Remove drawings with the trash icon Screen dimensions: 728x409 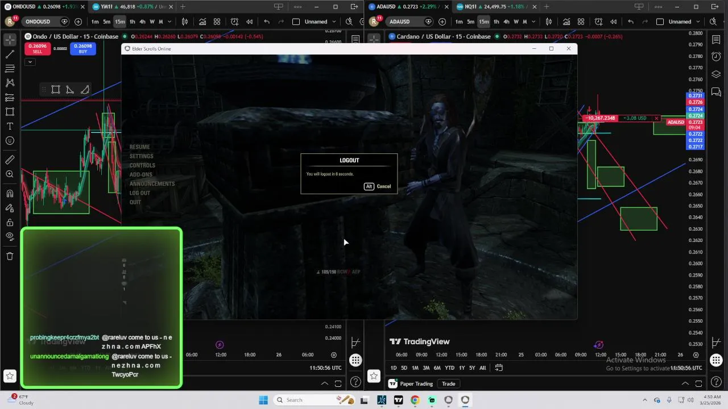(10, 256)
